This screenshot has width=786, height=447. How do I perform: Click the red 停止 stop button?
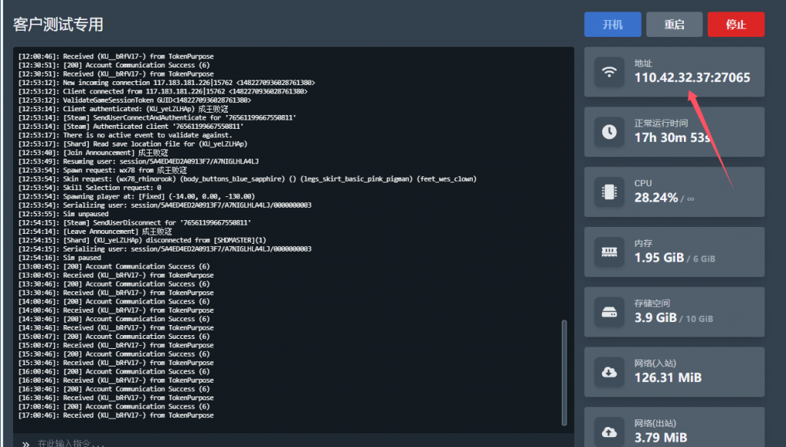735,25
